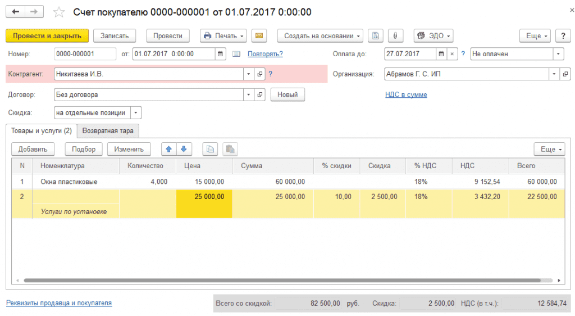Click the 15 000,00 price cell
575x316 pixels.
click(204, 182)
